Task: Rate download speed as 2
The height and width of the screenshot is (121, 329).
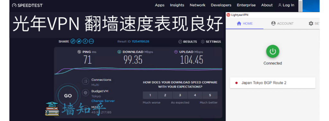Action: 165,95
